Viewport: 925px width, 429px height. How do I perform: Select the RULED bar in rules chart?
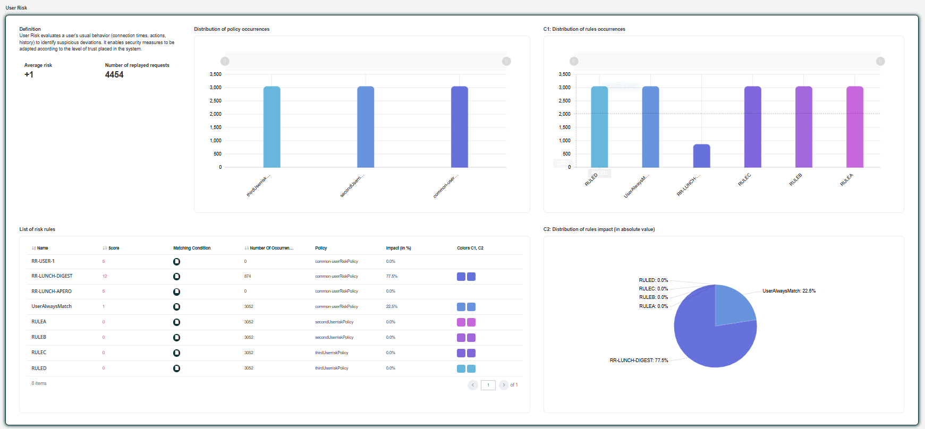[x=599, y=127]
